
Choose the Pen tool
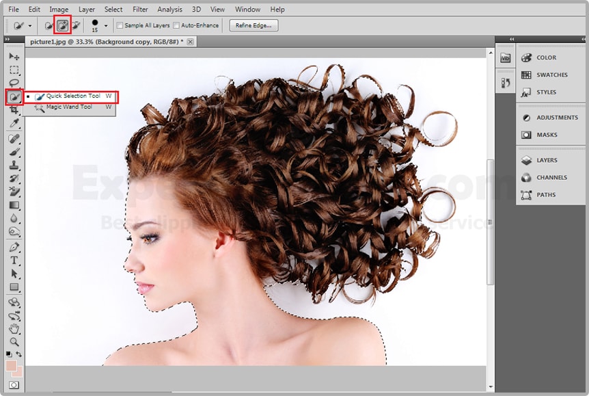[x=14, y=247]
